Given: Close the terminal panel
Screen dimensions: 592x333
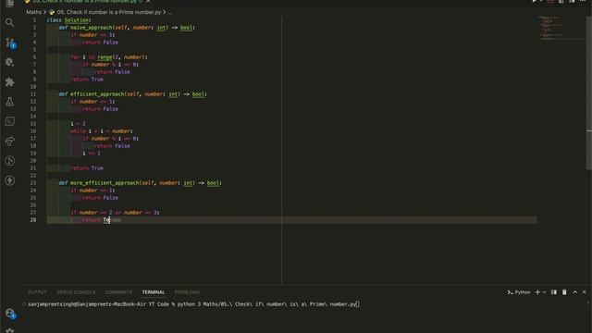Looking at the screenshot, I should pyautogui.click(x=584, y=292).
